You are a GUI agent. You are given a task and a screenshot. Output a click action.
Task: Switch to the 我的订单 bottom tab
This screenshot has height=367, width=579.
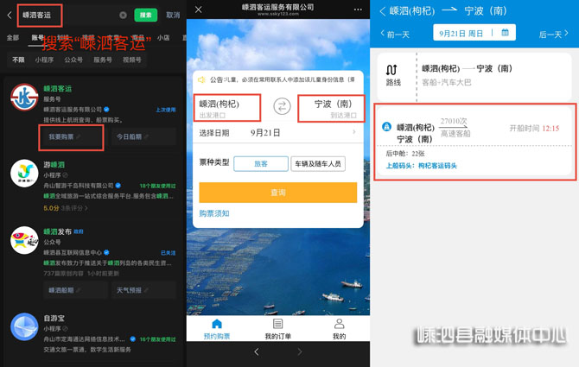(x=277, y=329)
